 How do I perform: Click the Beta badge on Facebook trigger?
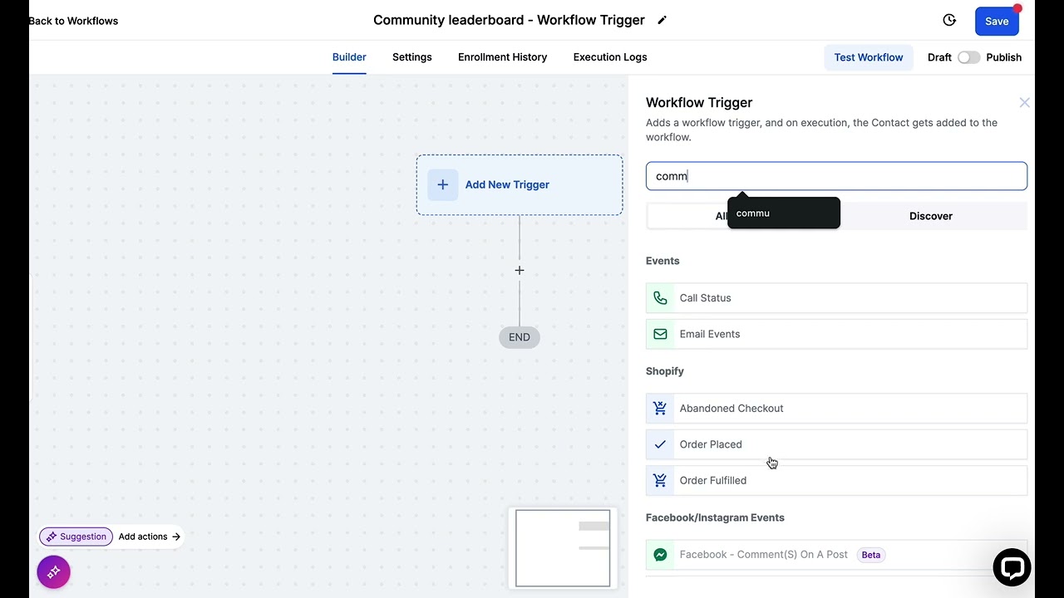click(x=870, y=555)
